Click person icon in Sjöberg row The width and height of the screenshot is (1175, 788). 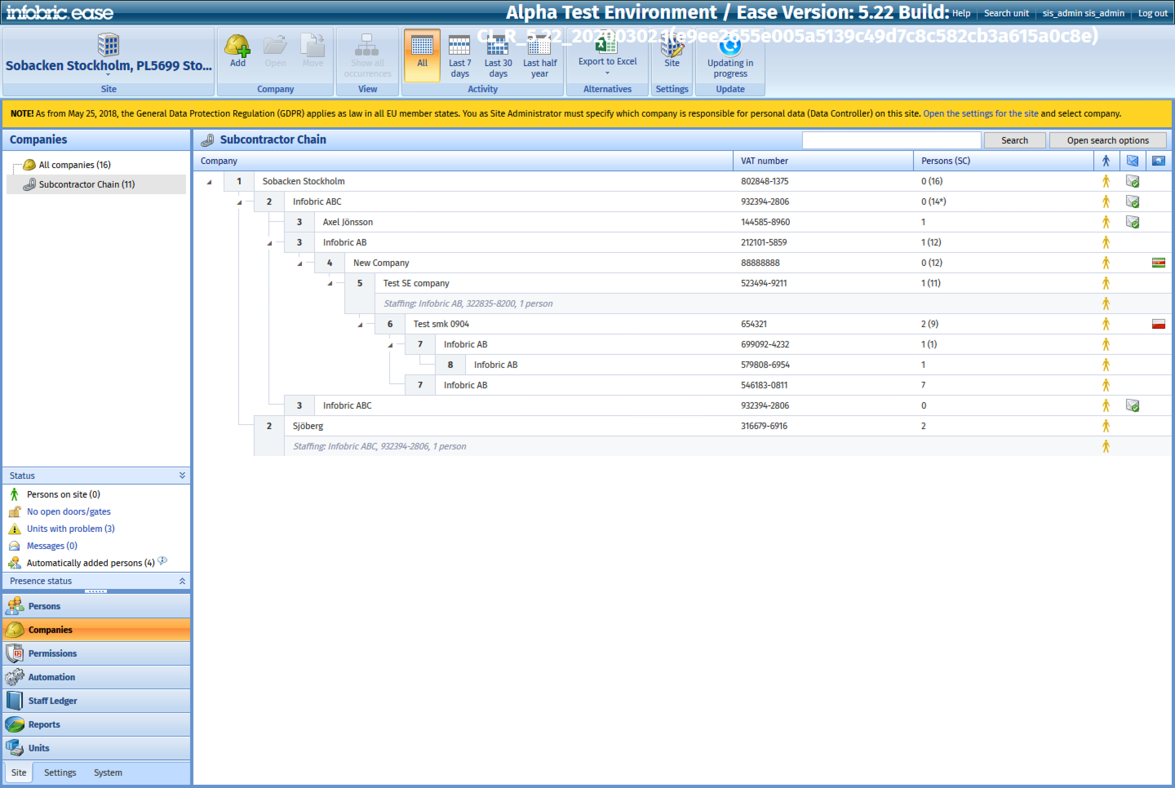(x=1106, y=426)
